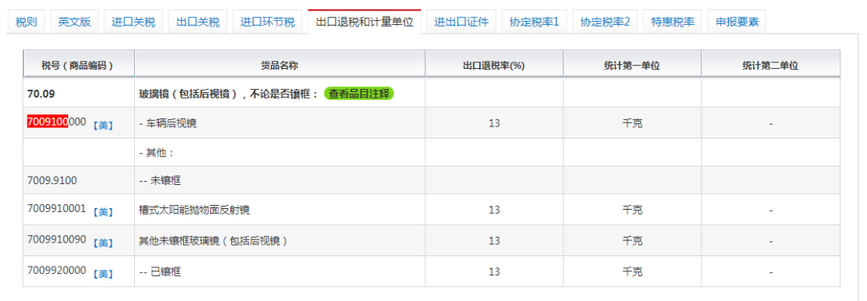Click rebate rate 13 for 车辆后视镜
Viewport: 867px width, 301px height.
coord(495,123)
